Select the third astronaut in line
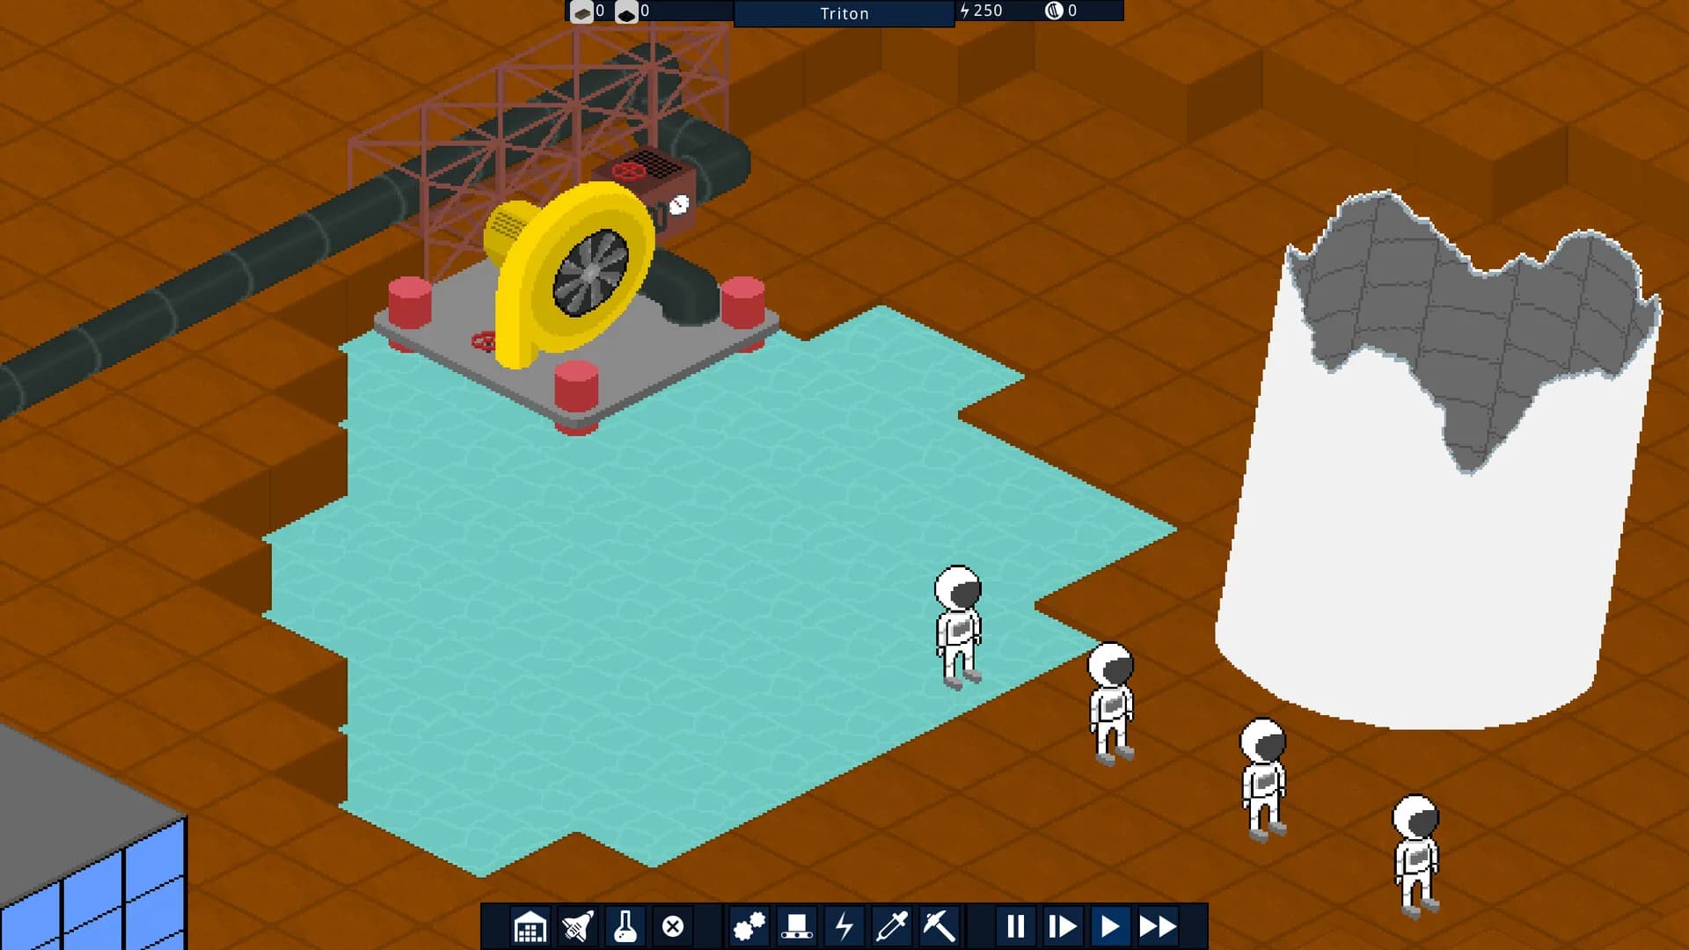 (1263, 779)
